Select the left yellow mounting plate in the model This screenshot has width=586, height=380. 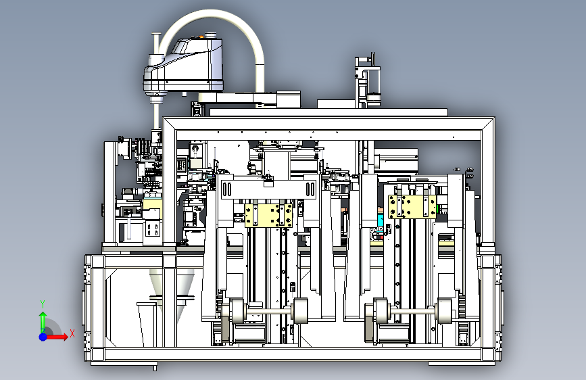(269, 215)
